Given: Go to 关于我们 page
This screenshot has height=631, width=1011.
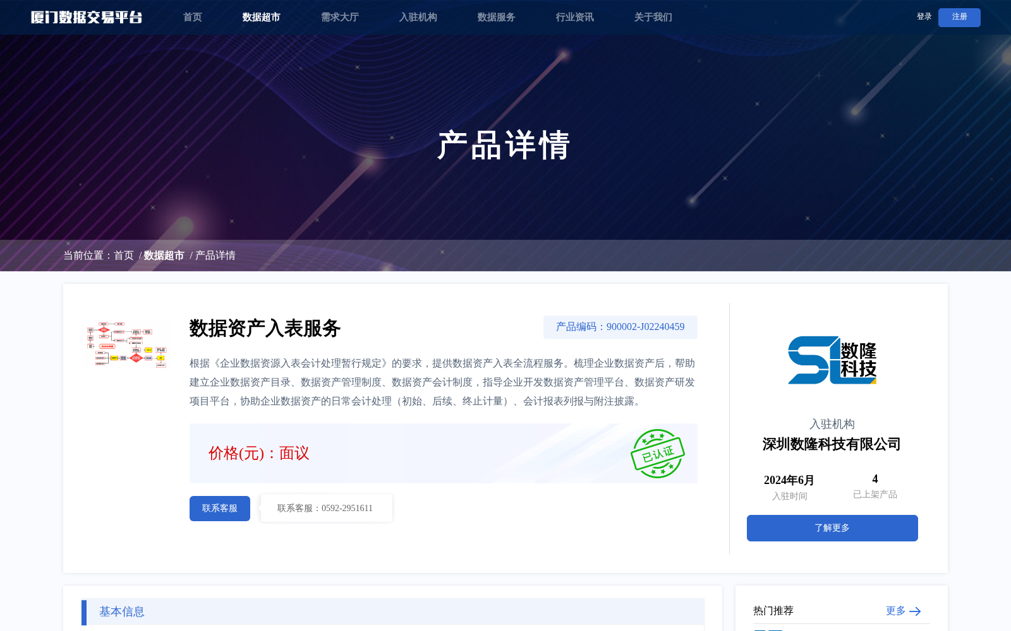Looking at the screenshot, I should (653, 17).
